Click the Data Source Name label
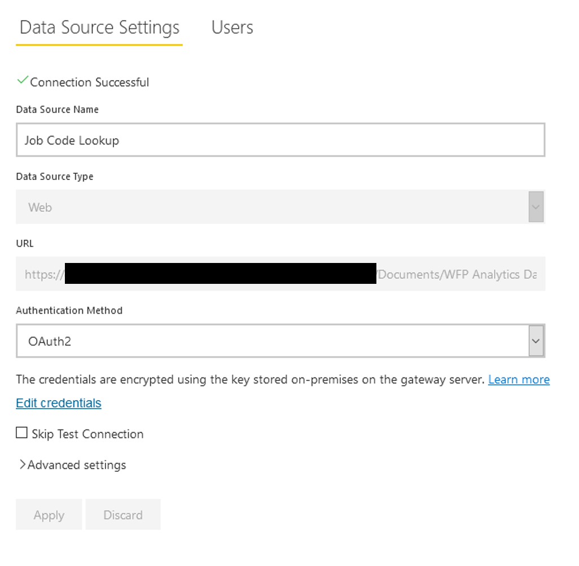Image resolution: width=579 pixels, height=566 pixels. 57,109
